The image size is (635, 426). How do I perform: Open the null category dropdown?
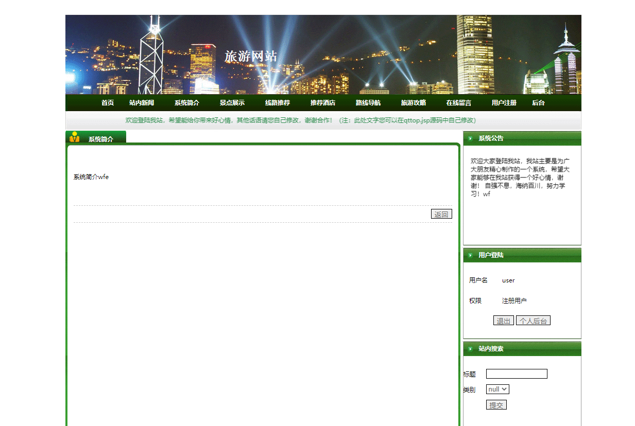497,389
